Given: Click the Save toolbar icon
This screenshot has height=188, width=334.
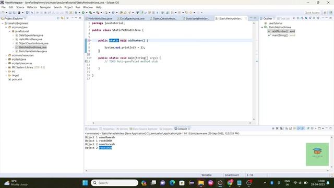Looking at the screenshot, I should point(10,13).
